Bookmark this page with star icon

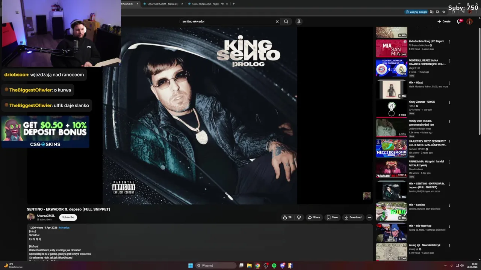point(444,12)
